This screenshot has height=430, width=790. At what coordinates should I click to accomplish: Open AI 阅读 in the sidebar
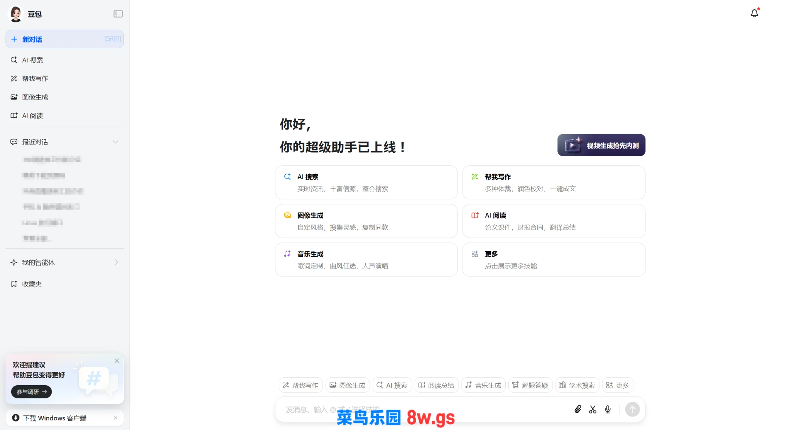64,116
